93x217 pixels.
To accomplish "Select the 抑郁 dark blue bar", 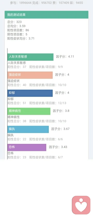I will 30,93.
